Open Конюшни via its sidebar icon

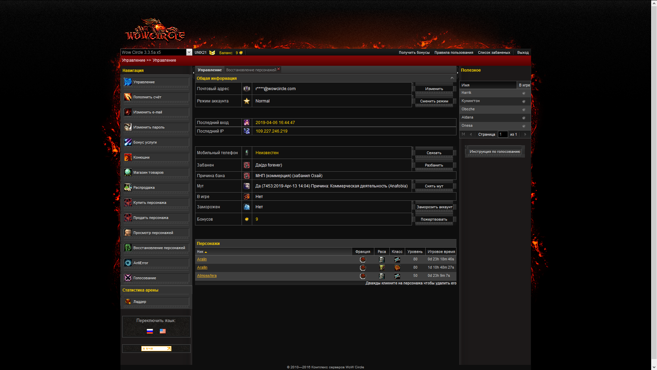128,157
